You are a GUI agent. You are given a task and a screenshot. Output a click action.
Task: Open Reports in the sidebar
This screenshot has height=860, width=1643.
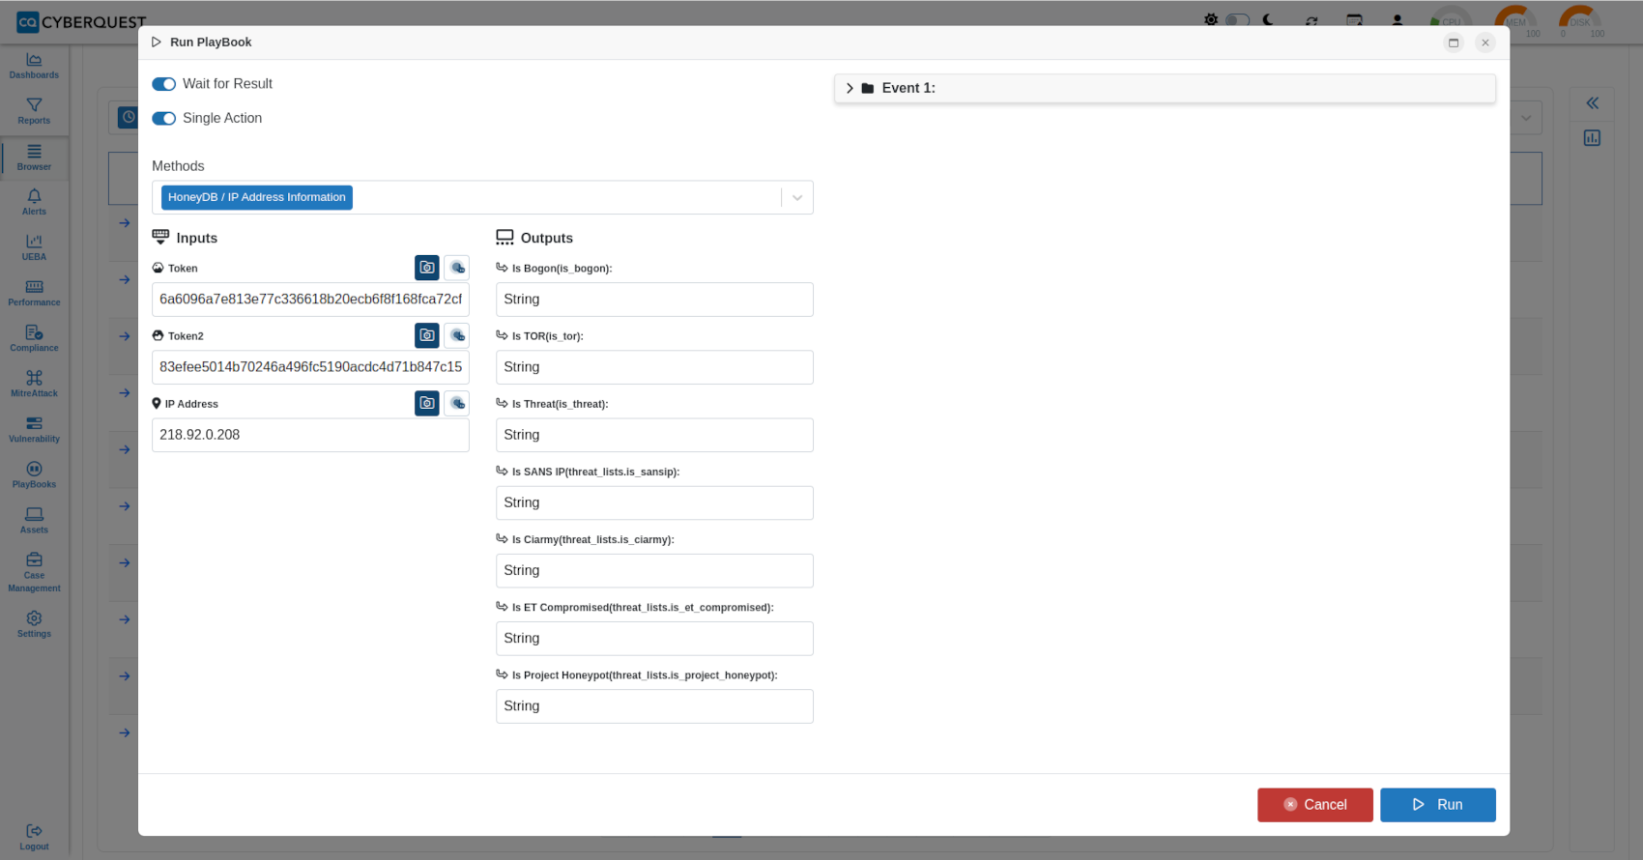click(34, 111)
